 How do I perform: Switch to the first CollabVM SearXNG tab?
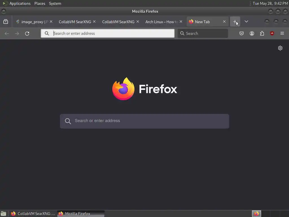[x=75, y=22]
